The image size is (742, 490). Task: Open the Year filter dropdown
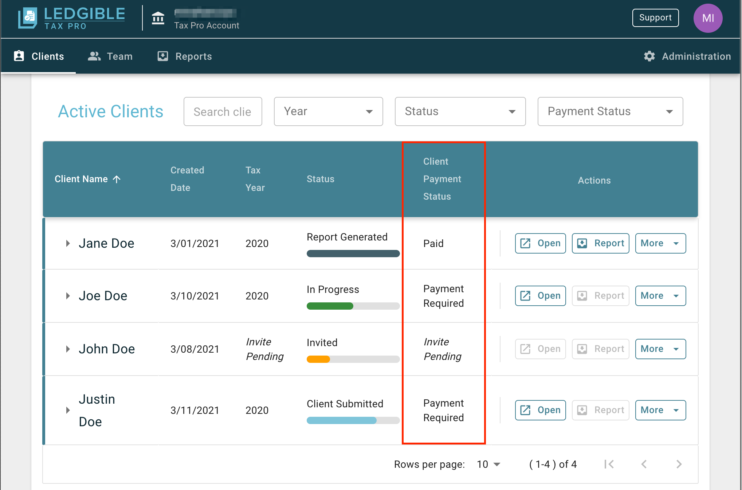(328, 111)
